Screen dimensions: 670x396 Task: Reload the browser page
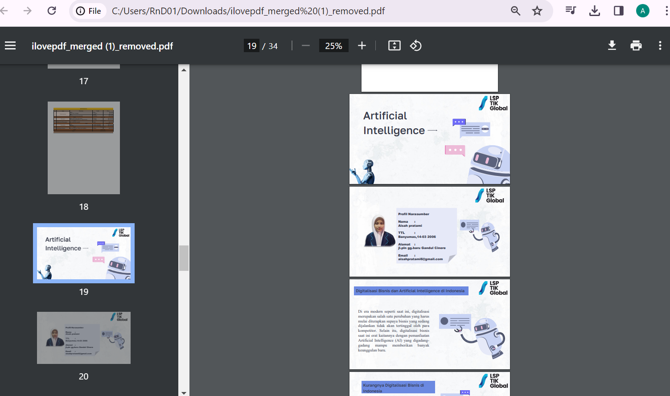point(52,11)
